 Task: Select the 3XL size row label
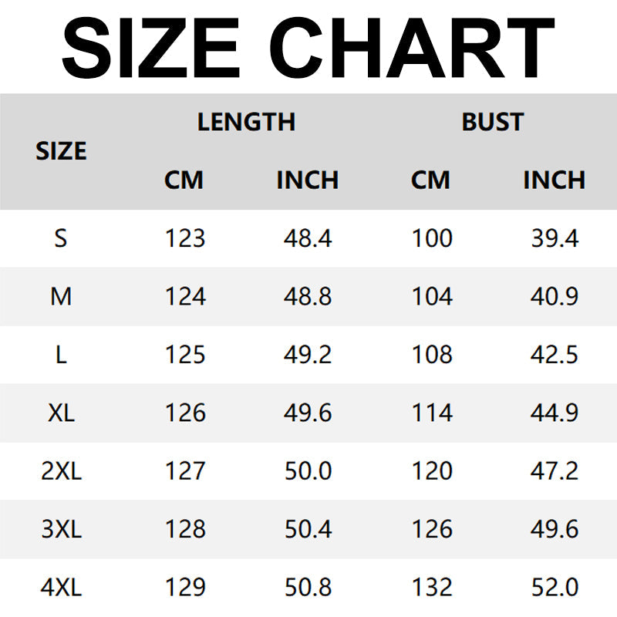pyautogui.click(x=61, y=529)
